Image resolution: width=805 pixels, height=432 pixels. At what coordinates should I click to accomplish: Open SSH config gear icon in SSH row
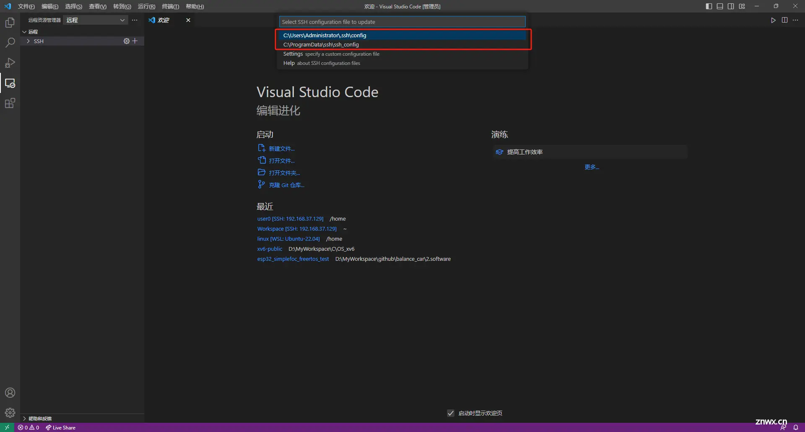click(126, 41)
